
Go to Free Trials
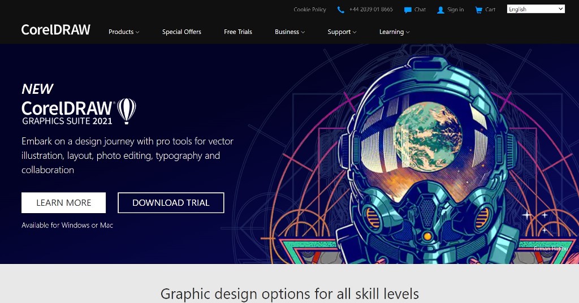[x=238, y=32]
